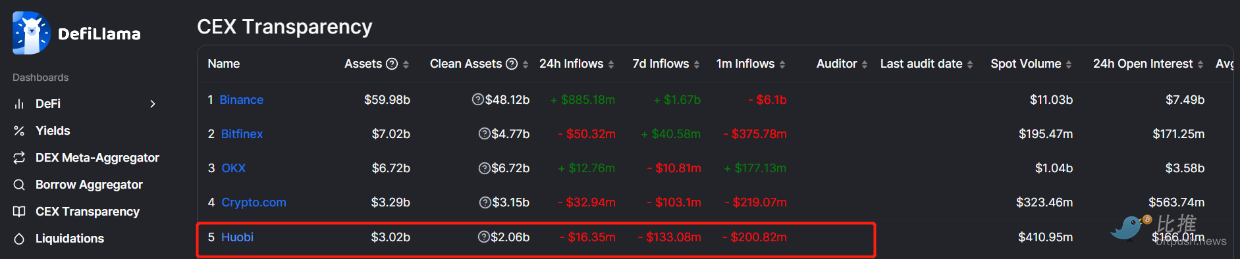
Task: Click the question icon by Bitfinex clean assets
Action: (484, 133)
